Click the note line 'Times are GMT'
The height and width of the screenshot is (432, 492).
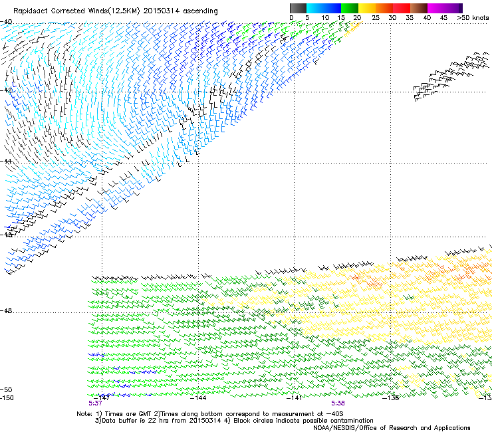point(128,414)
